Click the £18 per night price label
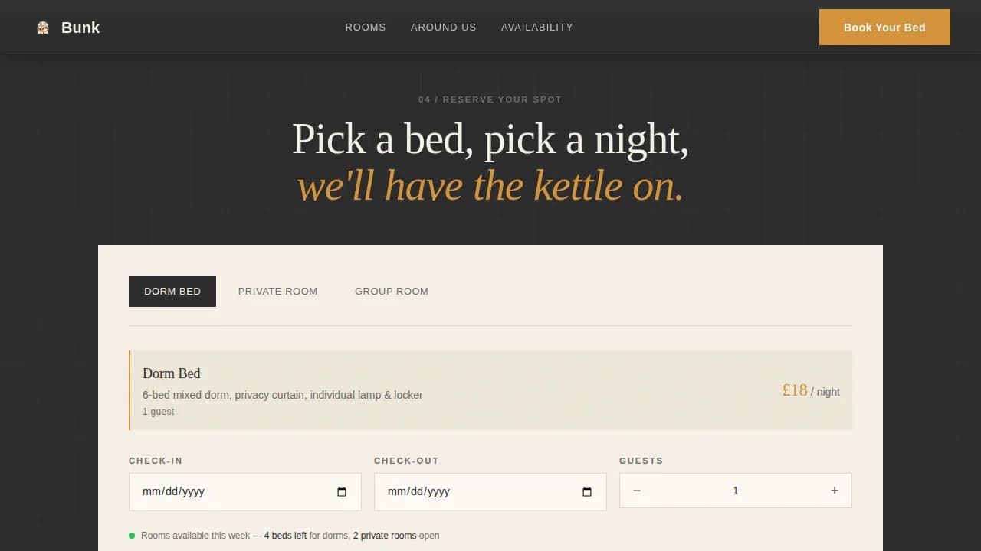Screen dimensions: 981x551 (795, 390)
